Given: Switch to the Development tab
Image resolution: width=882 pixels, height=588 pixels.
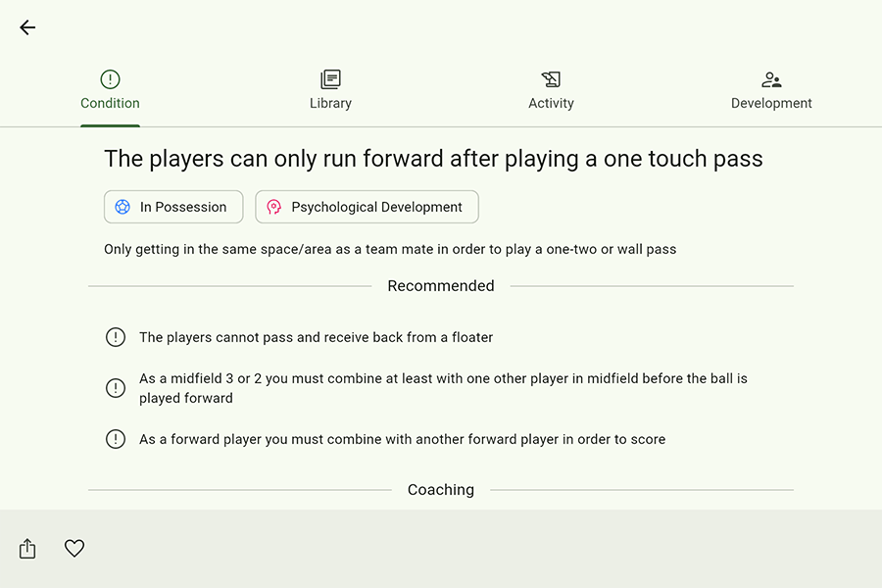Looking at the screenshot, I should (x=771, y=91).
